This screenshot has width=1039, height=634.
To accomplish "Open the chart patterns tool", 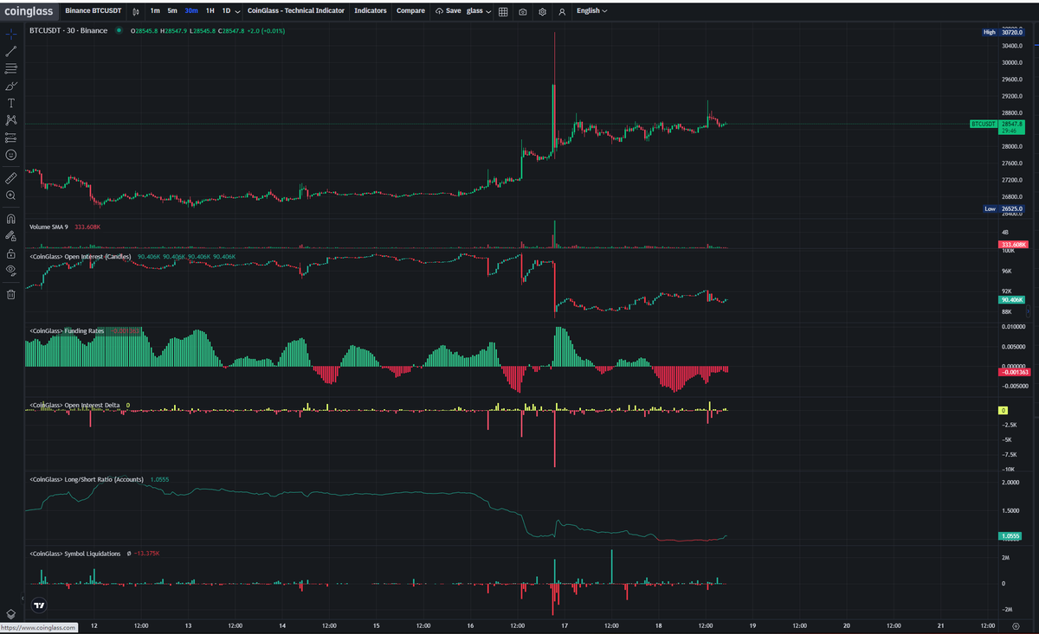I will [x=10, y=119].
